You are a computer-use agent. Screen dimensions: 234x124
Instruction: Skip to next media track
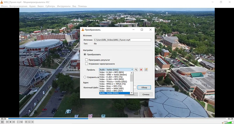click(x=13, y=122)
